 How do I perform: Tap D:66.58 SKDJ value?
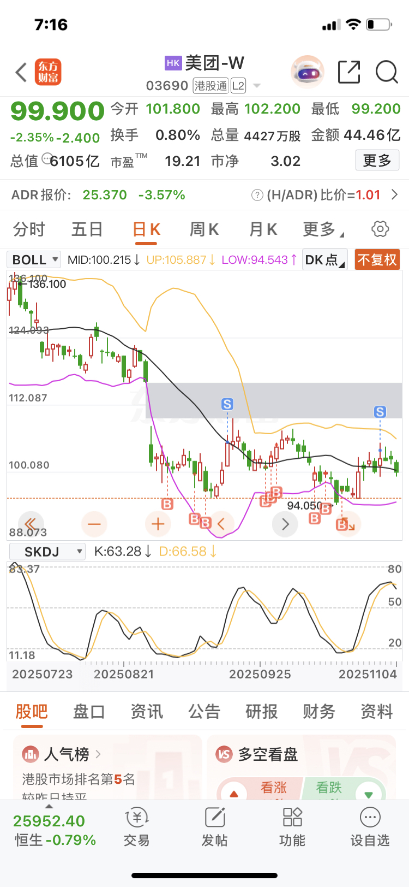tap(188, 552)
